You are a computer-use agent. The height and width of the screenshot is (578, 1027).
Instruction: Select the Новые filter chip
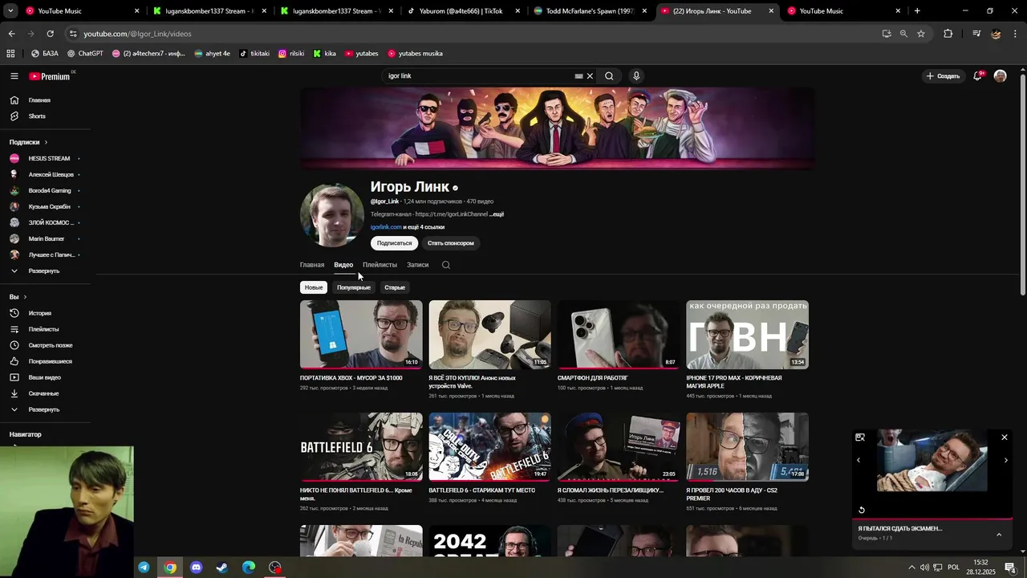click(x=314, y=287)
